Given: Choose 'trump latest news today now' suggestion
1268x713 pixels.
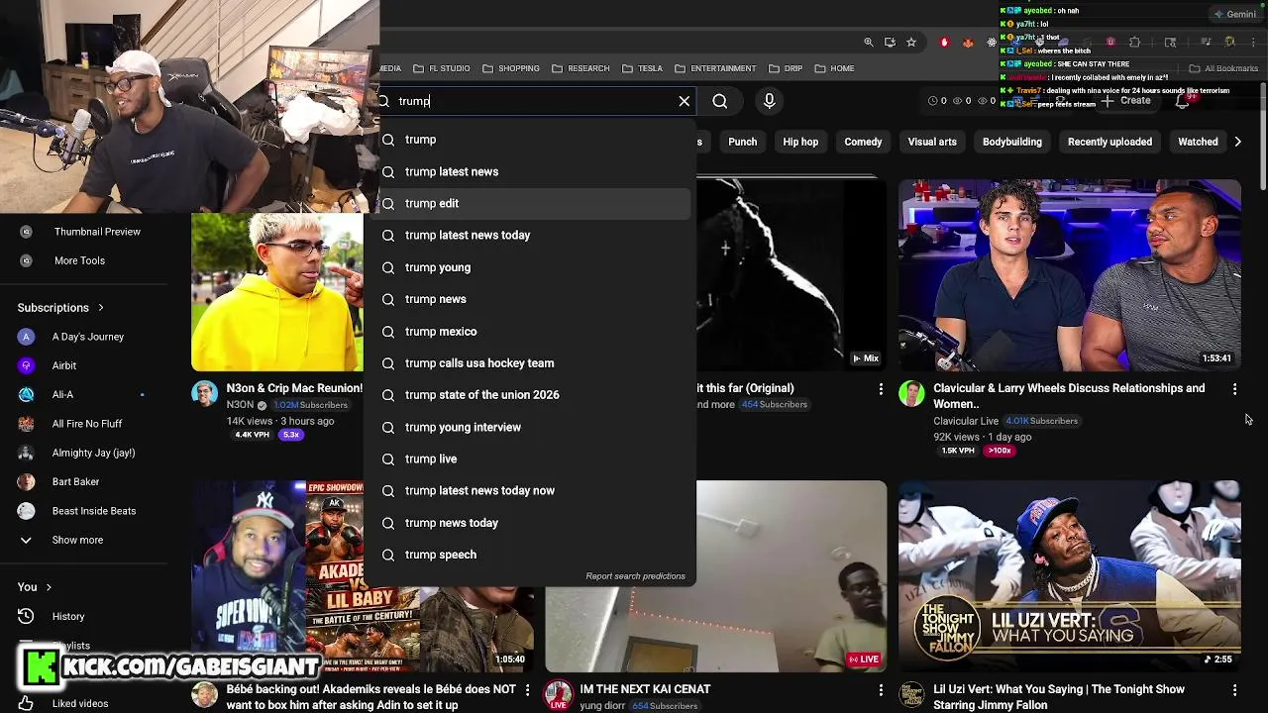Looking at the screenshot, I should [x=529, y=490].
